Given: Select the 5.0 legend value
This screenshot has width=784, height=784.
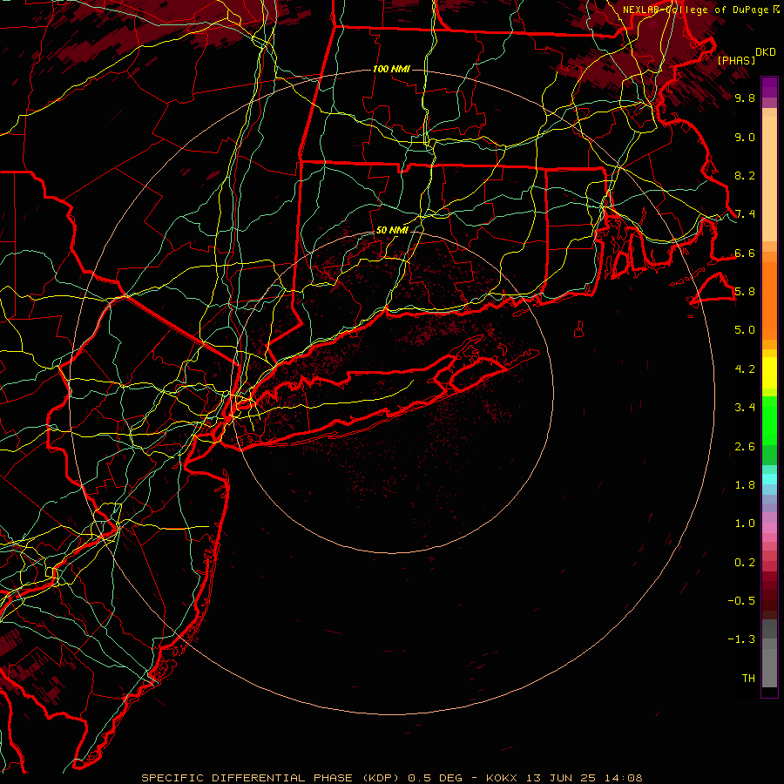Looking at the screenshot, I should 745,330.
